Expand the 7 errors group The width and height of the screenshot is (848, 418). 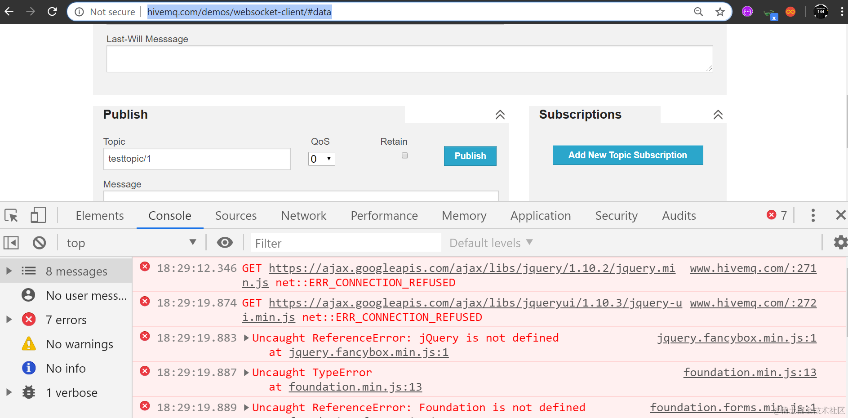[9, 320]
